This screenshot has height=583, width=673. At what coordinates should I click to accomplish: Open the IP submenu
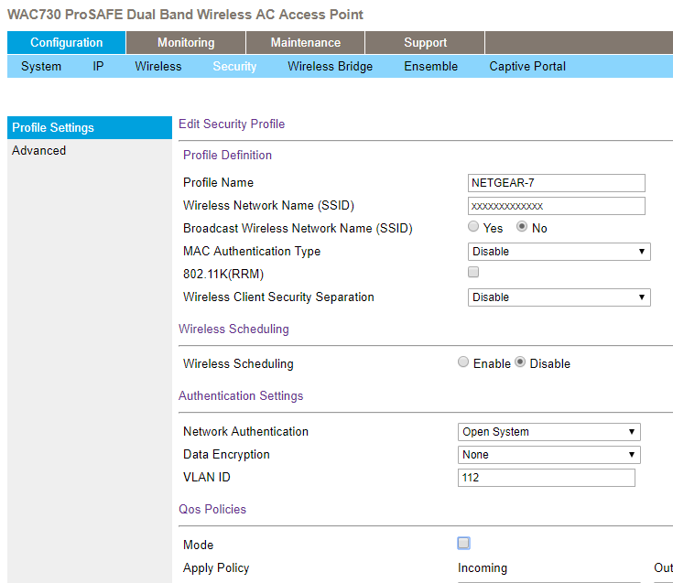98,67
